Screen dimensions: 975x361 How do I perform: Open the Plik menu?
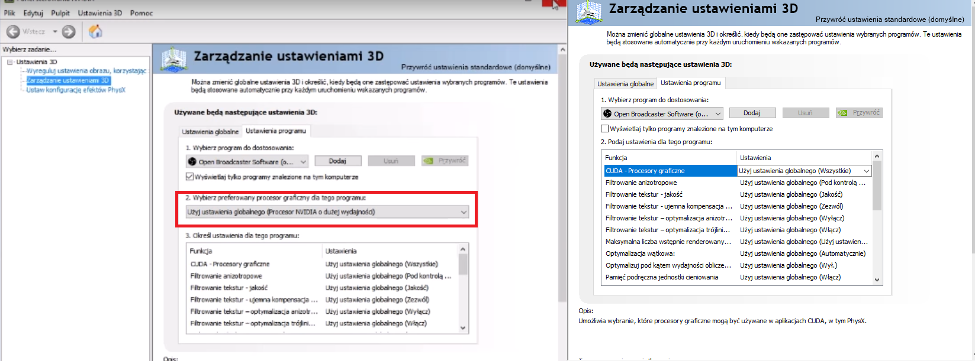9,13
